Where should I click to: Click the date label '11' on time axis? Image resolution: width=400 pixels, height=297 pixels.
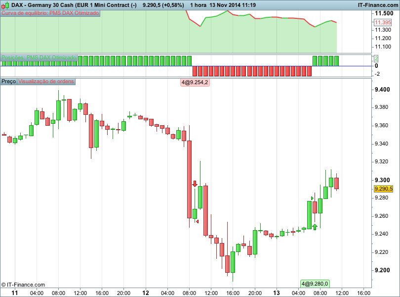[x=15, y=293]
